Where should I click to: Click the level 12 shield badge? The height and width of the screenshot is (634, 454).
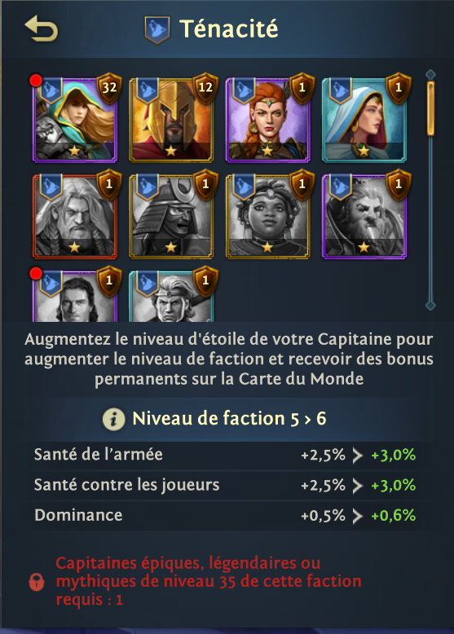(x=205, y=88)
